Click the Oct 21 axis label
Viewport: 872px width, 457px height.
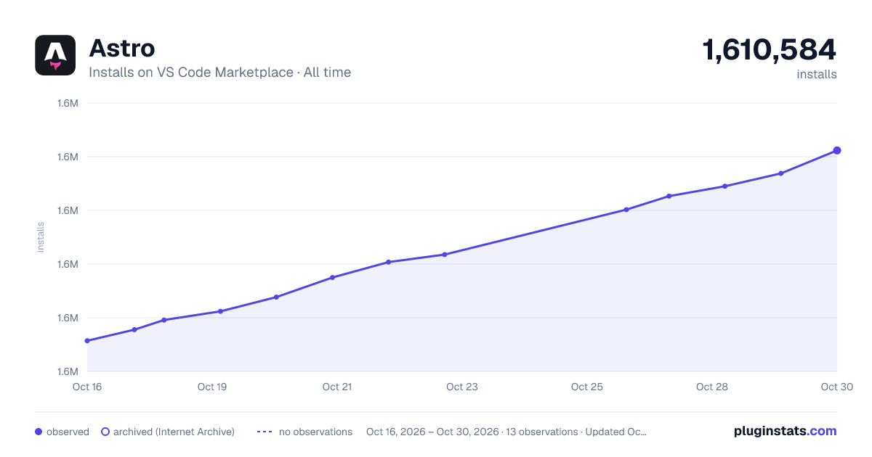337,387
